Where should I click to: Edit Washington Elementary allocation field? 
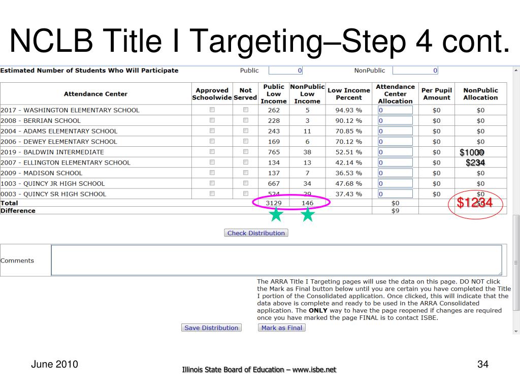click(395, 110)
